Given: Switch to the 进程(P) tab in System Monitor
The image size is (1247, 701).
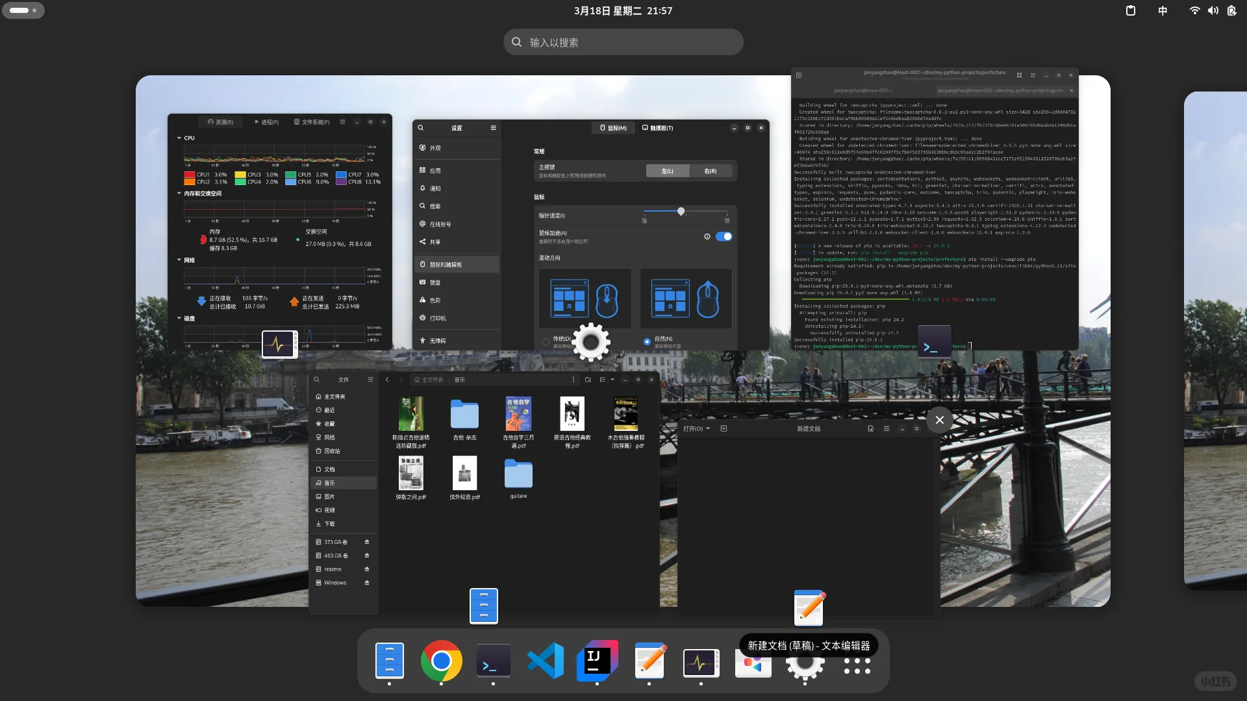Looking at the screenshot, I should pos(266,121).
